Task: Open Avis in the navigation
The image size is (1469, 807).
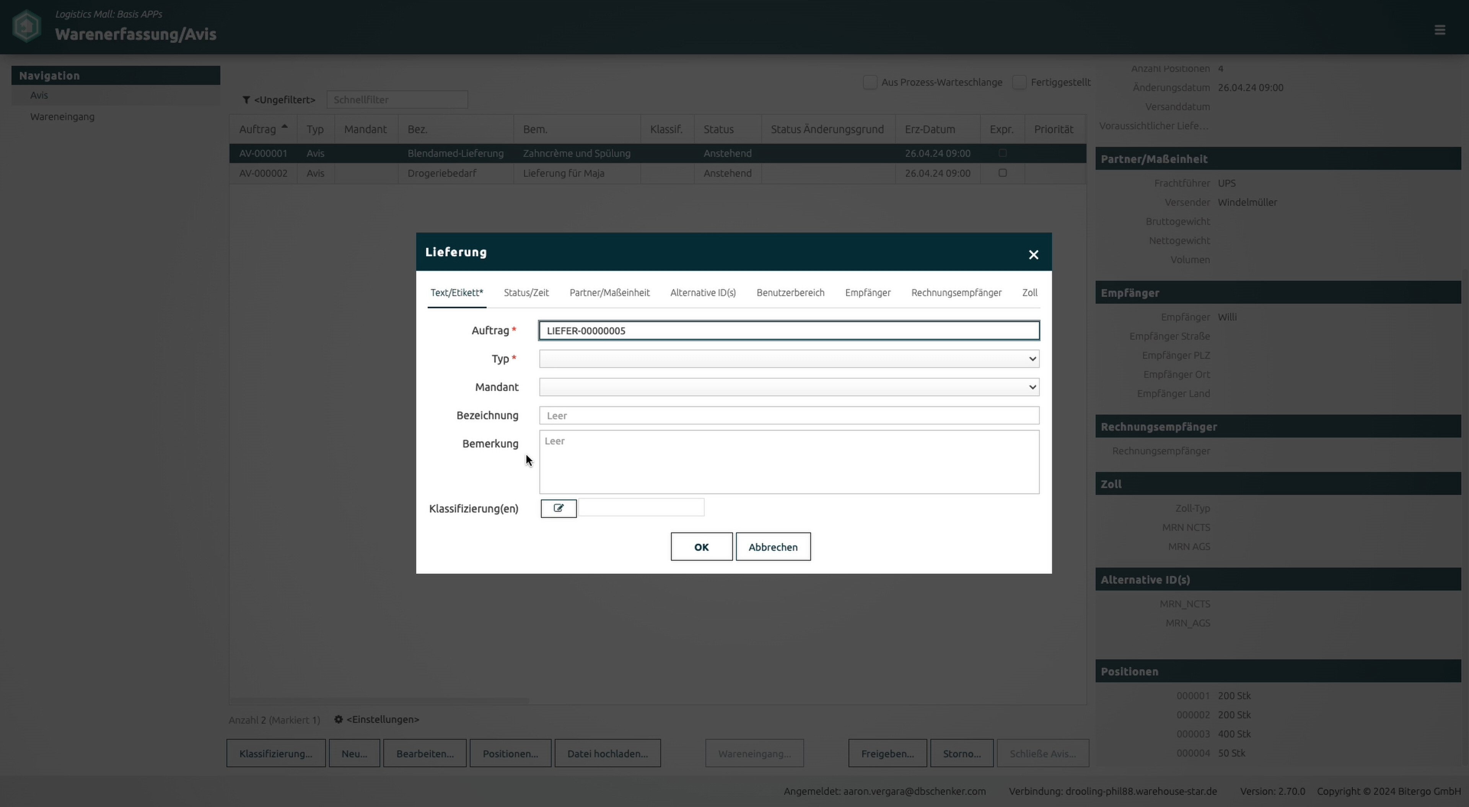Action: tap(116, 95)
